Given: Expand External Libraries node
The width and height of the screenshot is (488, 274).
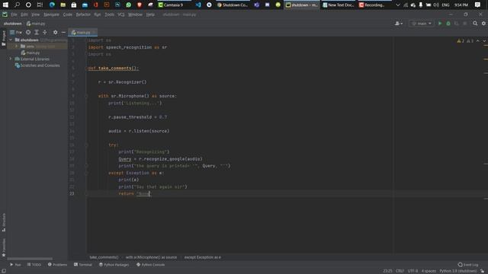Looking at the screenshot, I should click(11, 59).
